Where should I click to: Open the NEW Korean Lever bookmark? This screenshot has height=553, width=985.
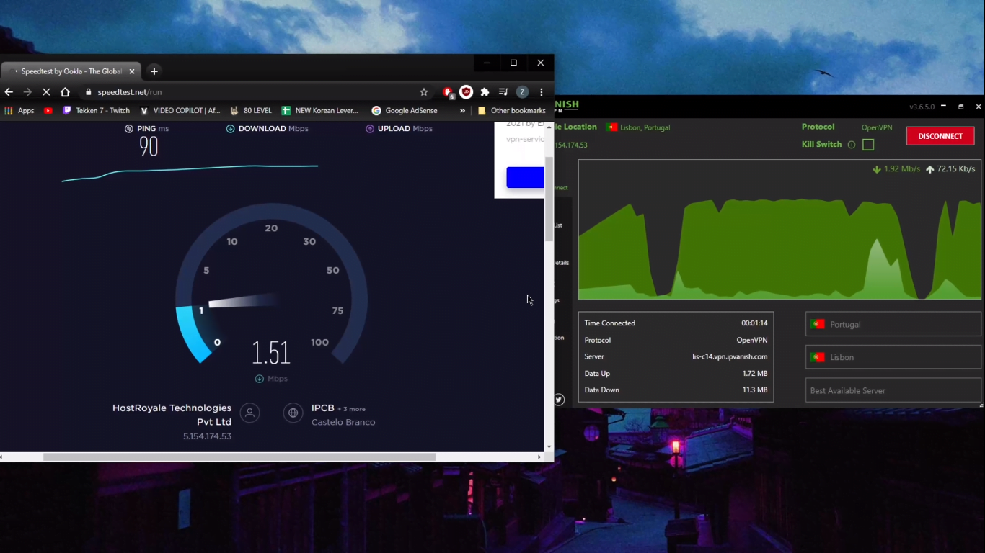320,111
